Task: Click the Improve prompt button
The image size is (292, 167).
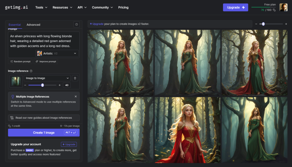Action: [46, 61]
